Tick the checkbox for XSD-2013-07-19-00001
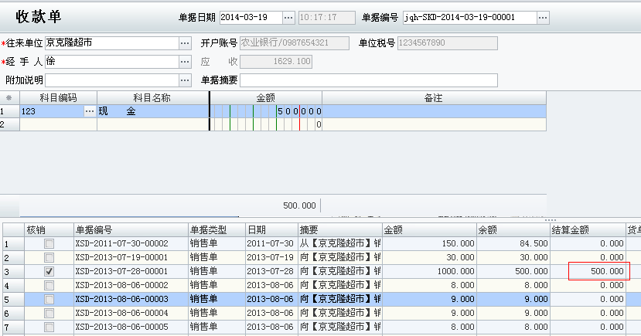Screen dimensions: 641x336 click(49, 258)
